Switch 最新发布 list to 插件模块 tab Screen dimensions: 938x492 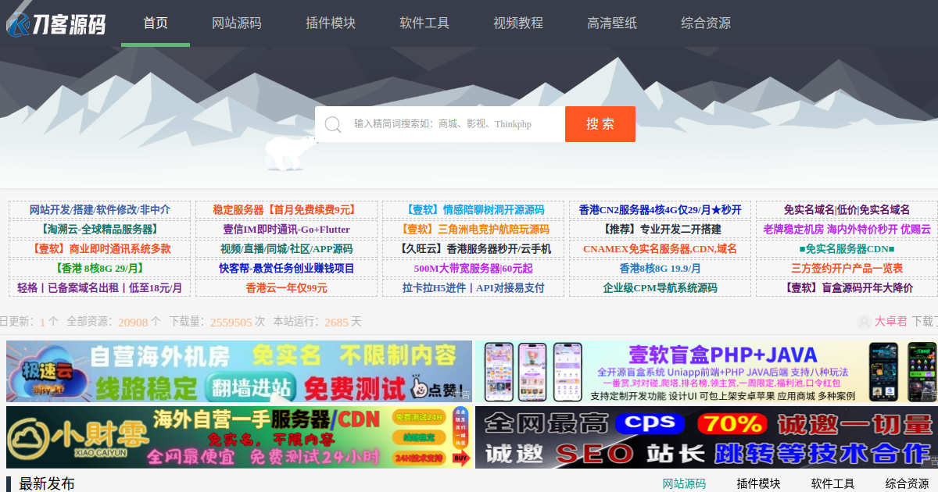[758, 484]
